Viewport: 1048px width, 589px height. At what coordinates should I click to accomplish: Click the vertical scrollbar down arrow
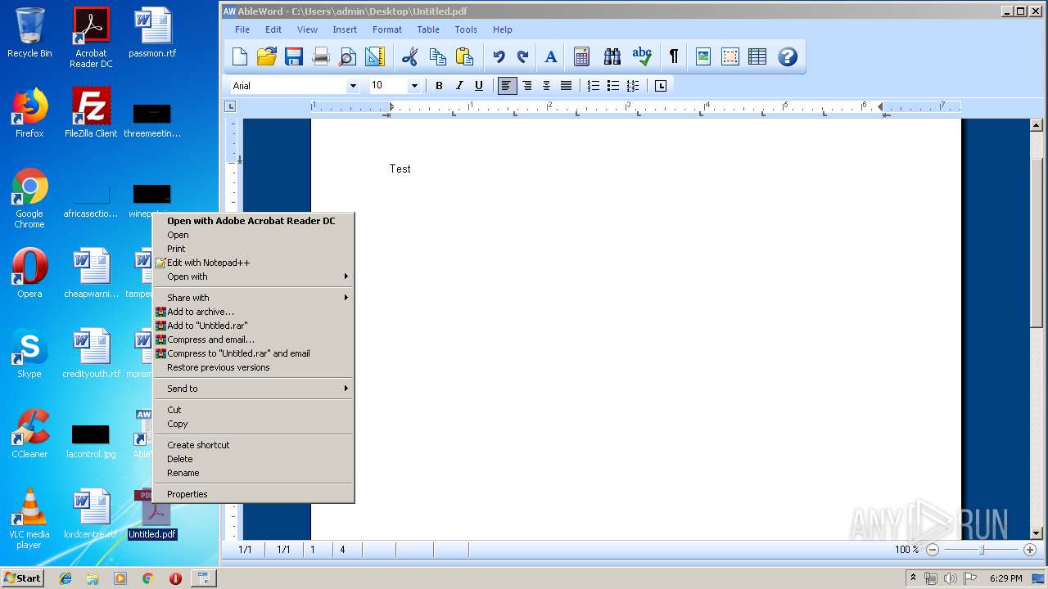coord(1037,533)
